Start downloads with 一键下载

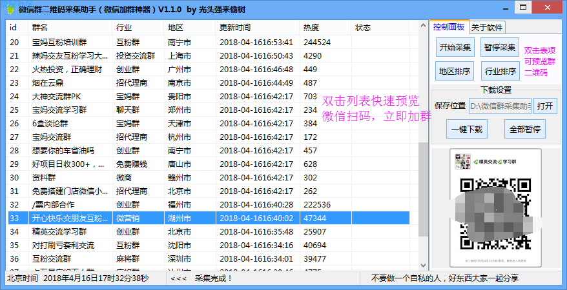tap(467, 129)
